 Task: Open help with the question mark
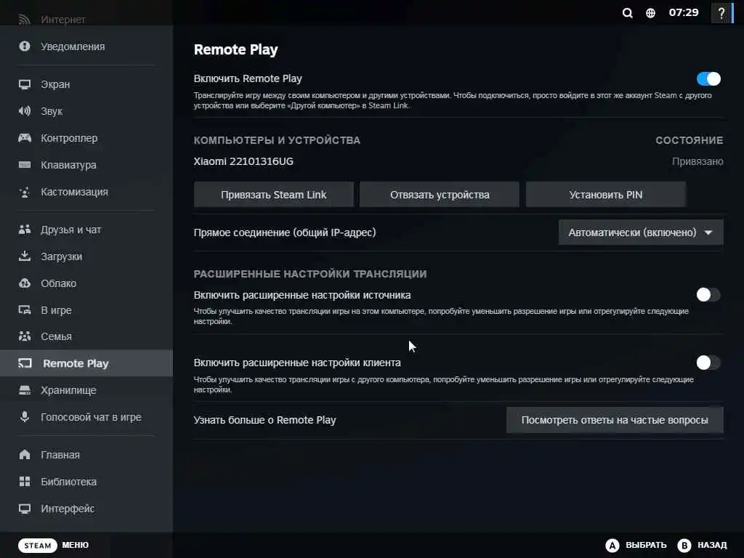coord(721,13)
